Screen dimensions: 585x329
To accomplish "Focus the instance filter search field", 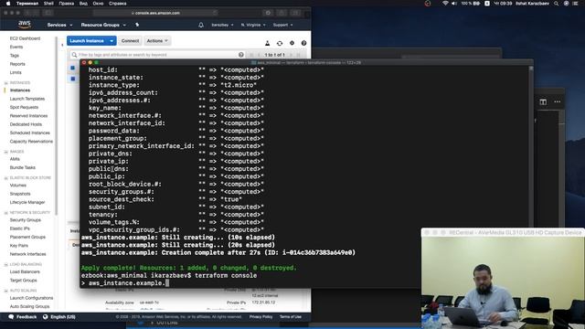I will tap(157, 55).
